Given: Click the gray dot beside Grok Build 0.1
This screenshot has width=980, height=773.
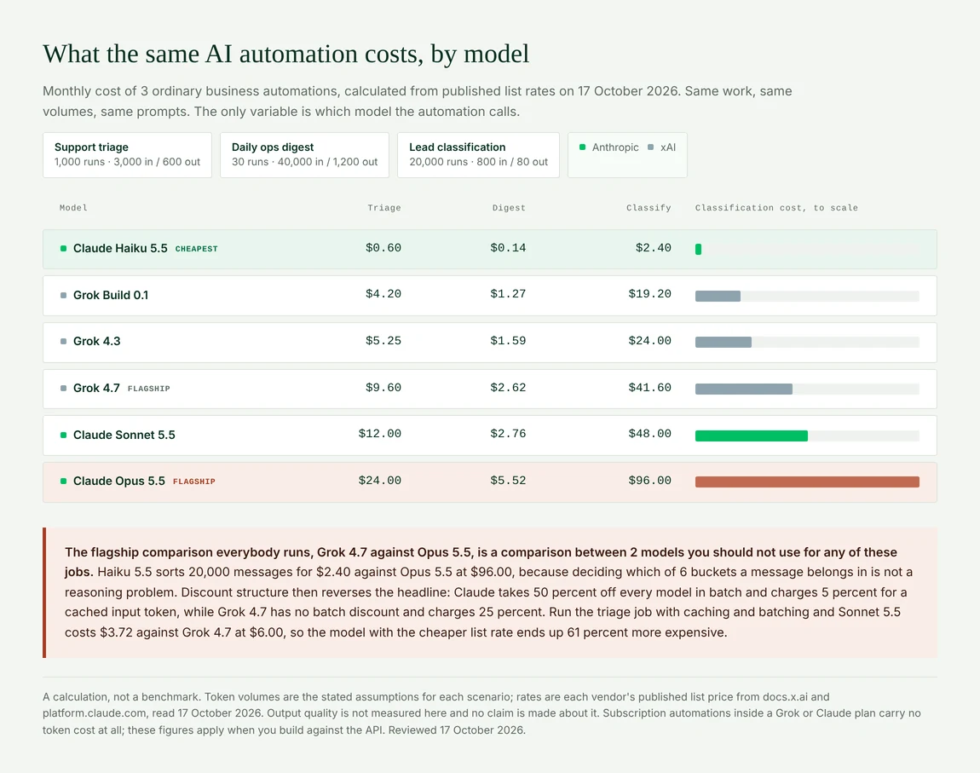Looking at the screenshot, I should pyautogui.click(x=63, y=295).
